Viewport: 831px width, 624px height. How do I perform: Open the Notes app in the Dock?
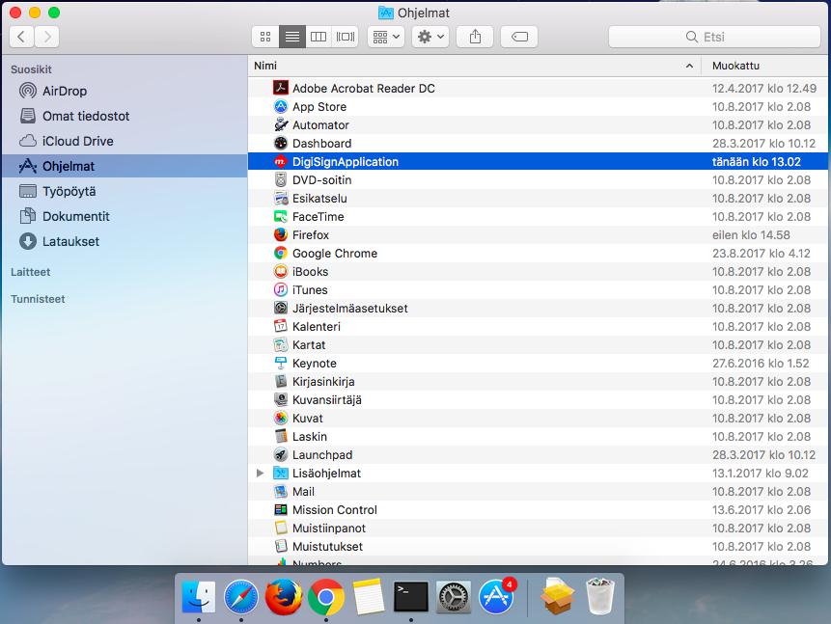pyautogui.click(x=369, y=597)
